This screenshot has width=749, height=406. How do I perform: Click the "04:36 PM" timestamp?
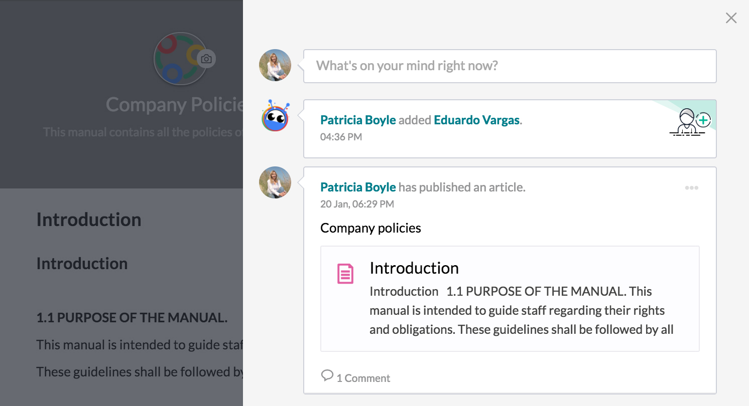pos(341,137)
